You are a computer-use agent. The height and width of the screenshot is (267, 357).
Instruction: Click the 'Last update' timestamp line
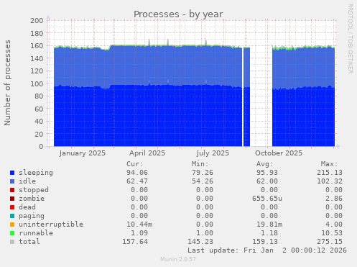[267, 250]
